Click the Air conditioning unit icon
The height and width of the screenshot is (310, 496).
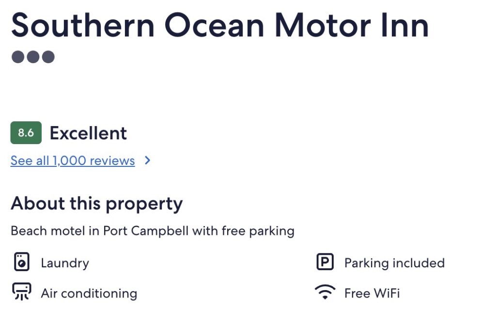coord(21,293)
